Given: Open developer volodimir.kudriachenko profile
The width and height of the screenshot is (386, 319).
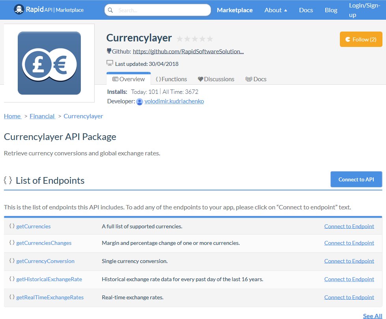Looking at the screenshot, I should point(174,101).
